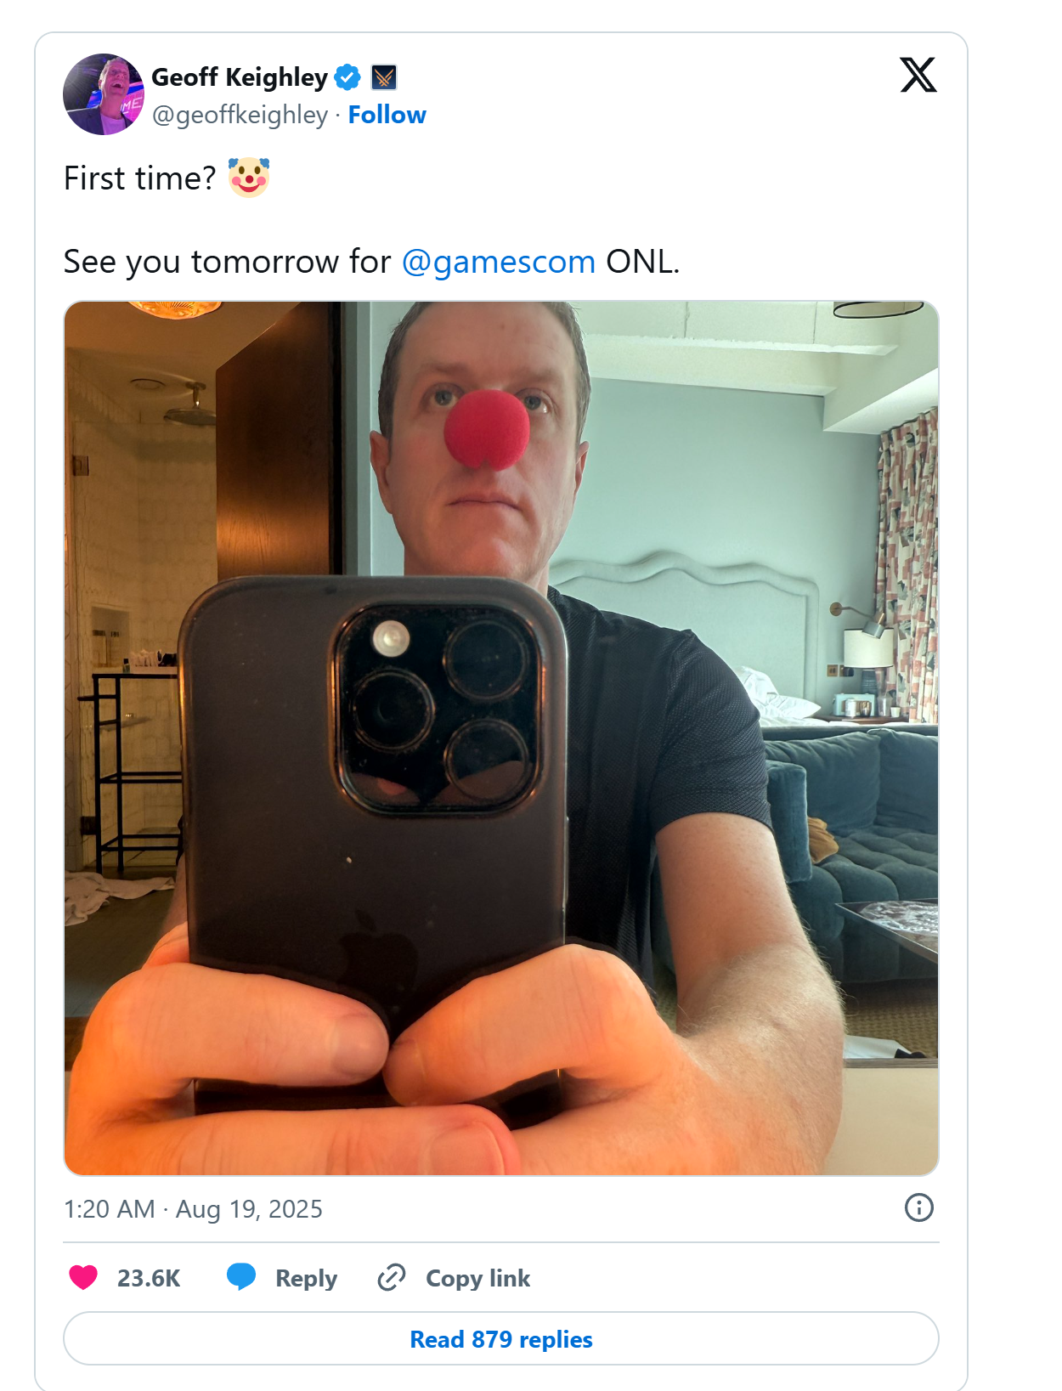Click the Copy link text
This screenshot has width=1062, height=1391.
[x=477, y=1278]
